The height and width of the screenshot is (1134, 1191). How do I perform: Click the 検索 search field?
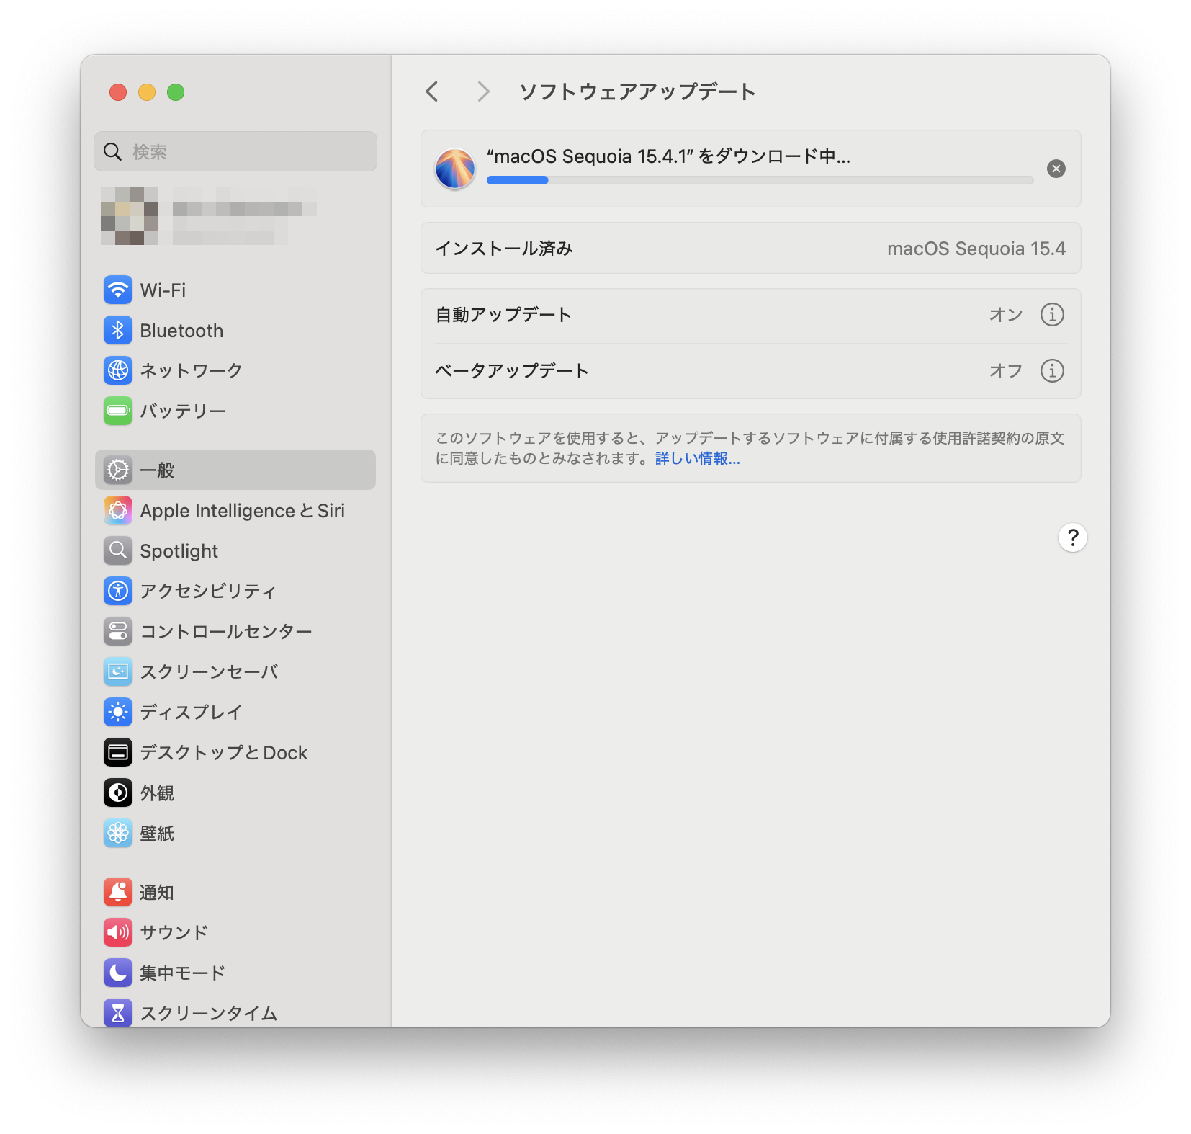click(x=235, y=151)
